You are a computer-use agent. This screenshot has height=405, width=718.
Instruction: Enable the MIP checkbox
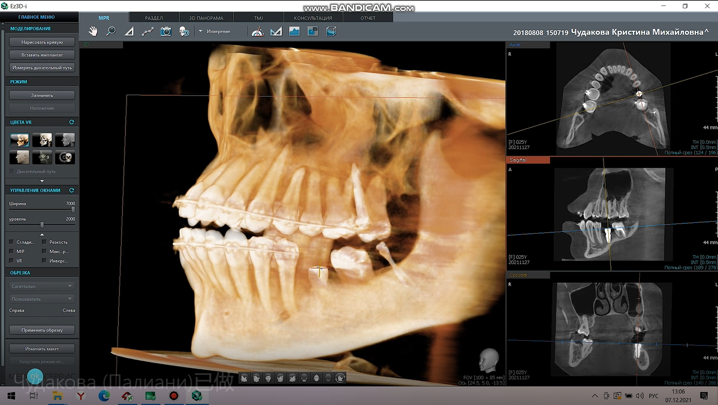pyautogui.click(x=12, y=252)
